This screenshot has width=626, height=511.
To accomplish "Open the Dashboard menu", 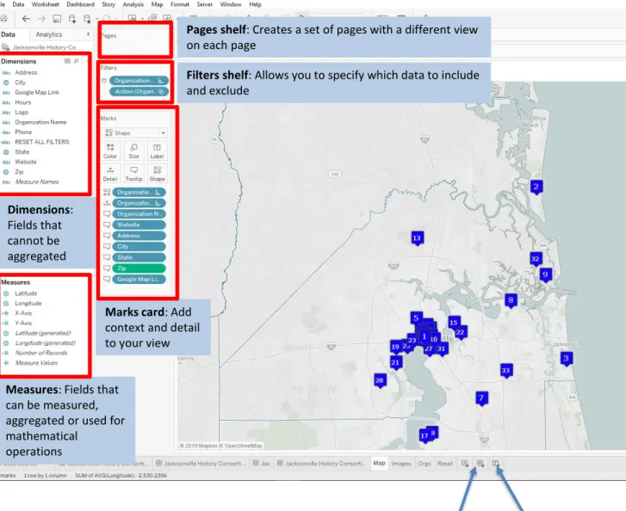I will [81, 4].
